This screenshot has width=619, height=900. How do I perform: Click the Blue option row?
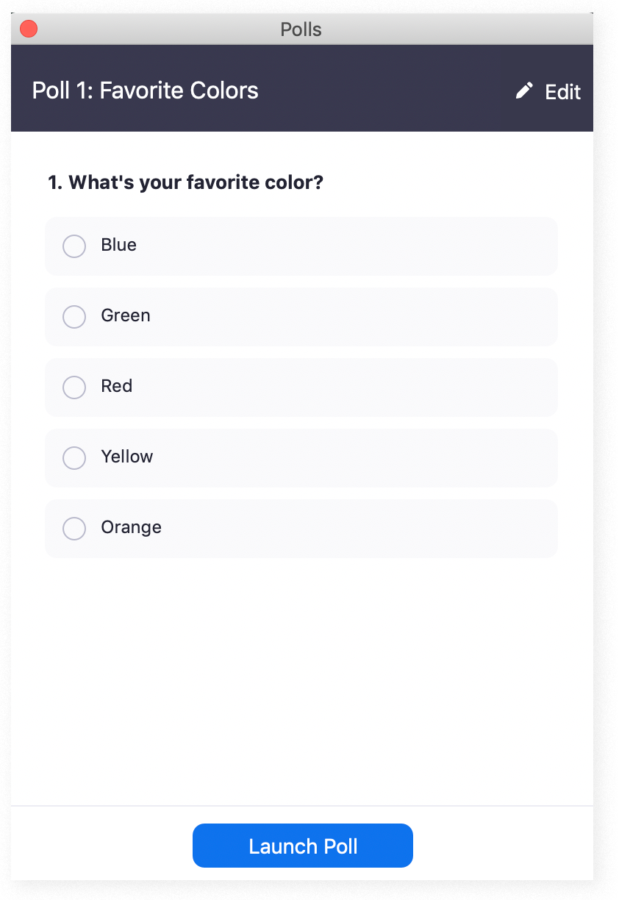click(x=301, y=246)
